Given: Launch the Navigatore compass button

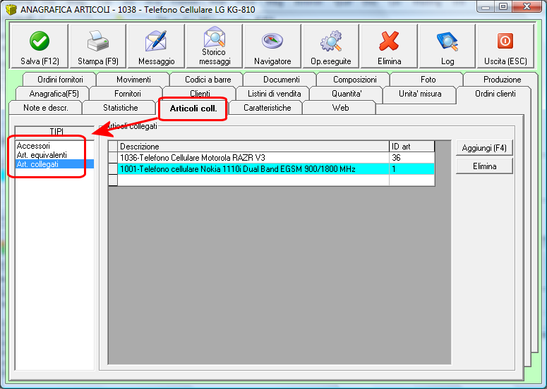Looking at the screenshot, I should (272, 46).
